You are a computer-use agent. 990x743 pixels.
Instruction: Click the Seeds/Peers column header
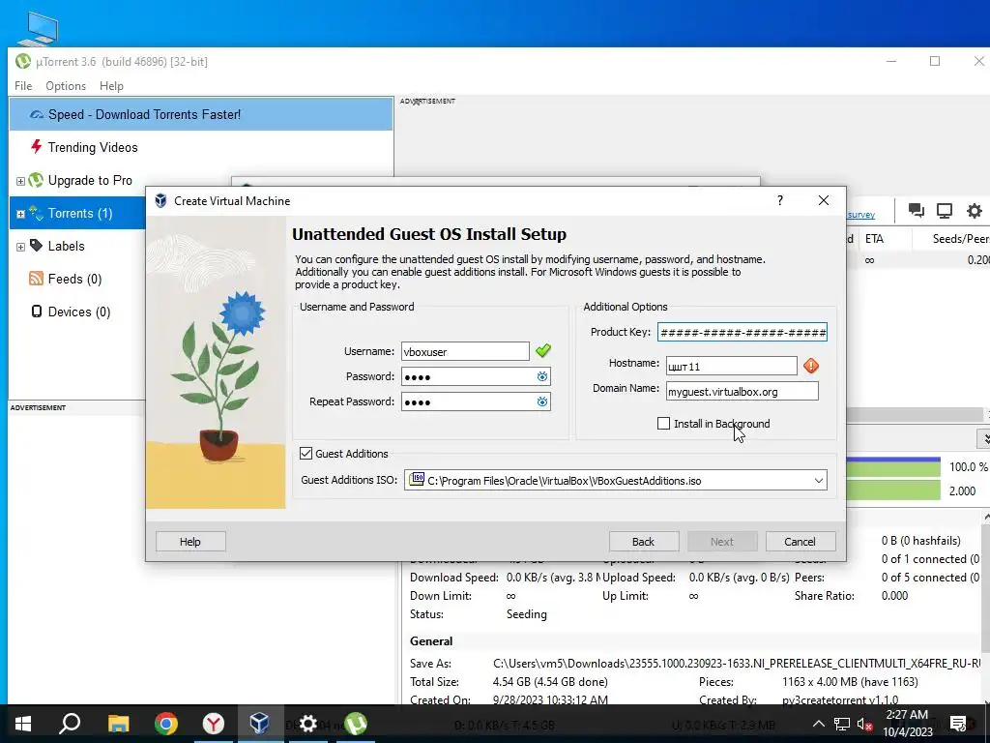pos(960,239)
